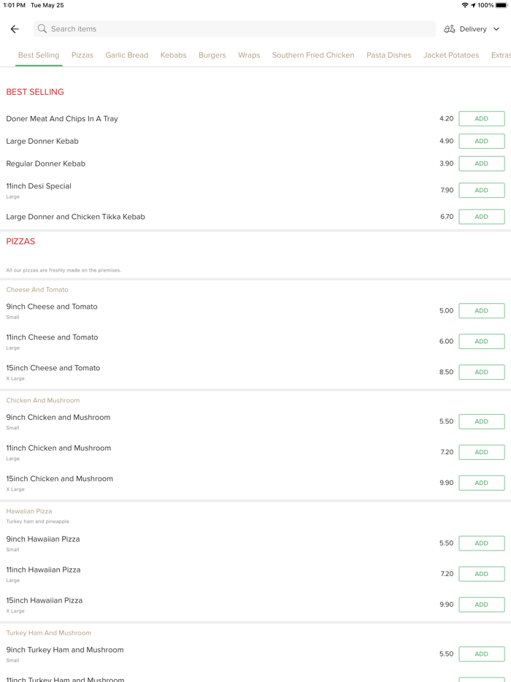
Task: Add Large Donner Kebab to order
Action: pyautogui.click(x=481, y=141)
